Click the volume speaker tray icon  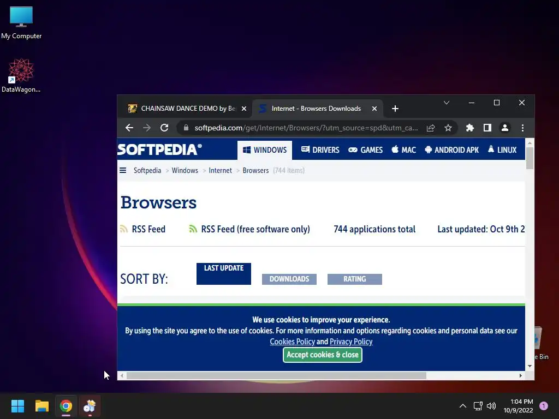point(491,406)
